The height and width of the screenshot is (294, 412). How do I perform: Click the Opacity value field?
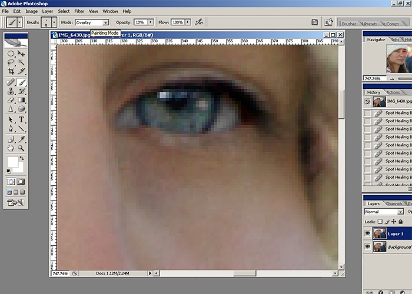tap(141, 22)
